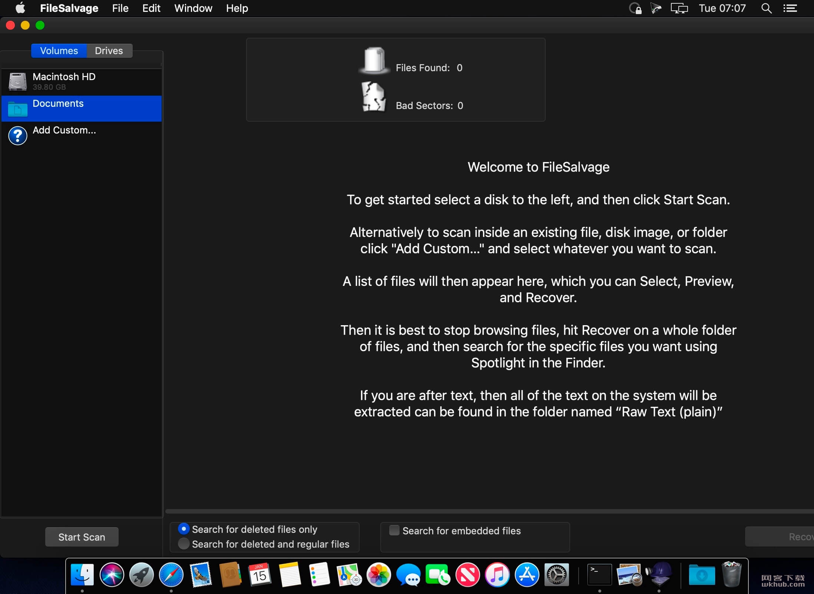Click the Add Custom... text label

click(x=64, y=130)
